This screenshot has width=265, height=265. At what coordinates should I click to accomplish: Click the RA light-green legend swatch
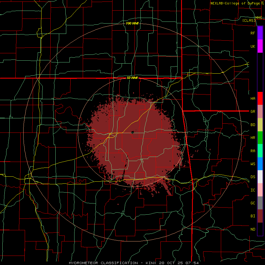260,151
